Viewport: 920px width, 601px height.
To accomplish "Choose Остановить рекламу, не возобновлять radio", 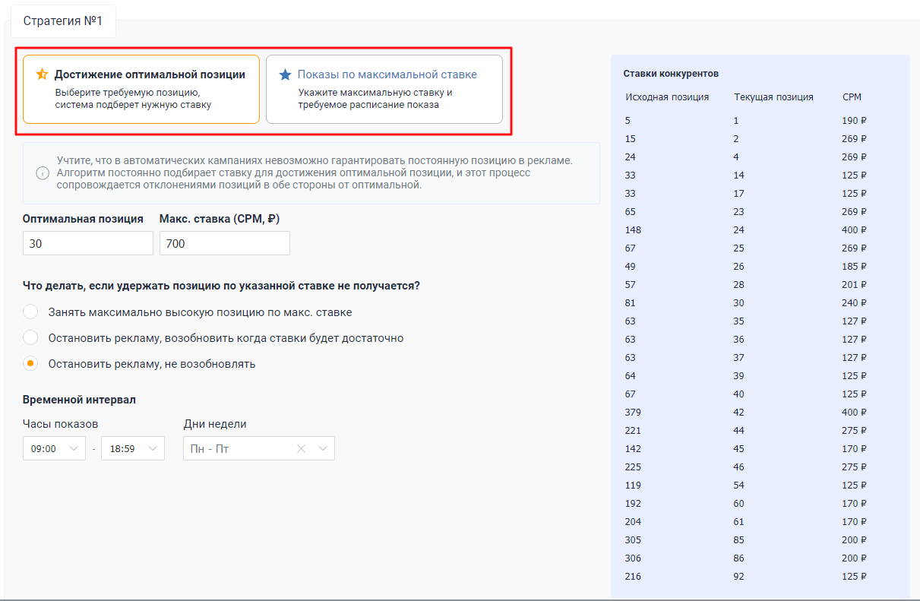I will [x=30, y=364].
